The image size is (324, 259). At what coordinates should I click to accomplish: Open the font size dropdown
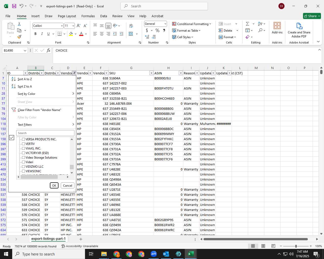coord(73,26)
